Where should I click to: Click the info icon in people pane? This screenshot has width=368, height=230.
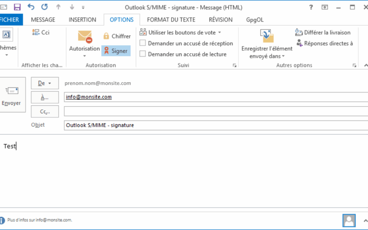tap(2, 220)
